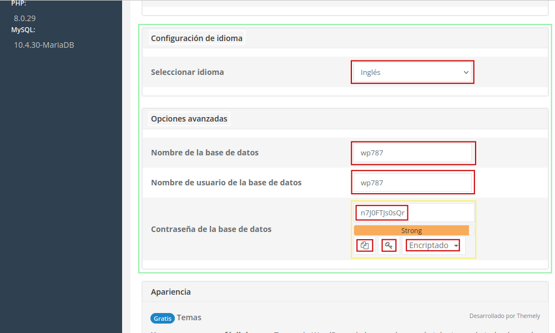Click the database password text field
Image resolution: width=555 pixels, height=333 pixels.
tap(413, 213)
